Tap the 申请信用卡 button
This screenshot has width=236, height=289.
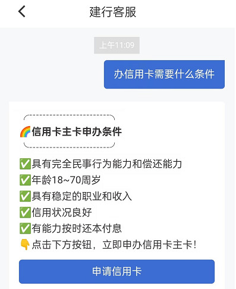coord(117,271)
